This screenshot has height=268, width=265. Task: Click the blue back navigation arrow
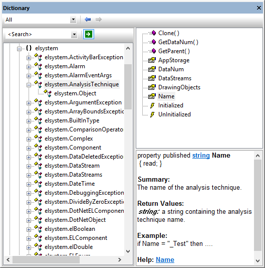coord(88,19)
